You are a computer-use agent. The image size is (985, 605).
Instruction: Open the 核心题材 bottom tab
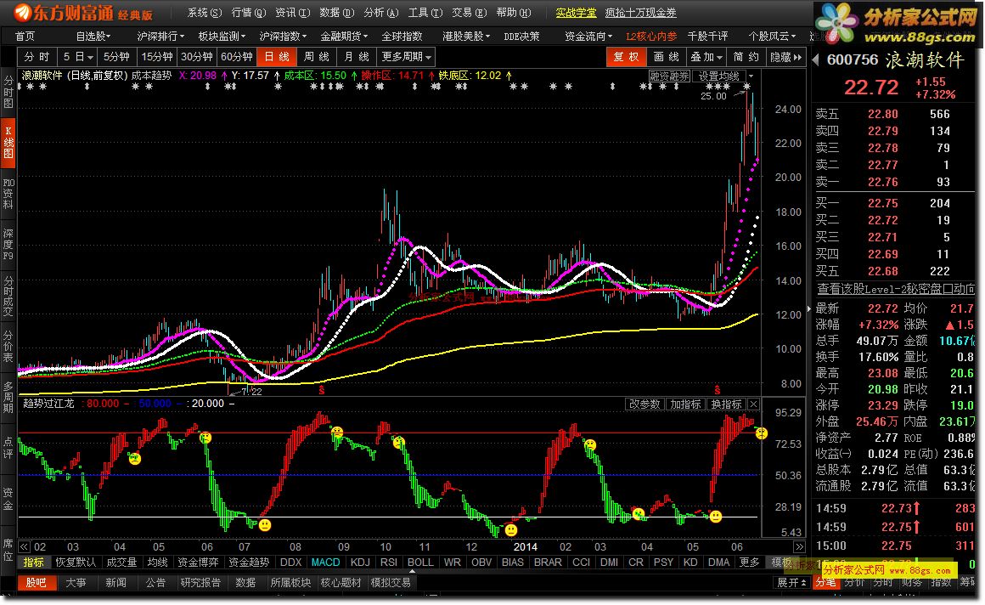[341, 583]
